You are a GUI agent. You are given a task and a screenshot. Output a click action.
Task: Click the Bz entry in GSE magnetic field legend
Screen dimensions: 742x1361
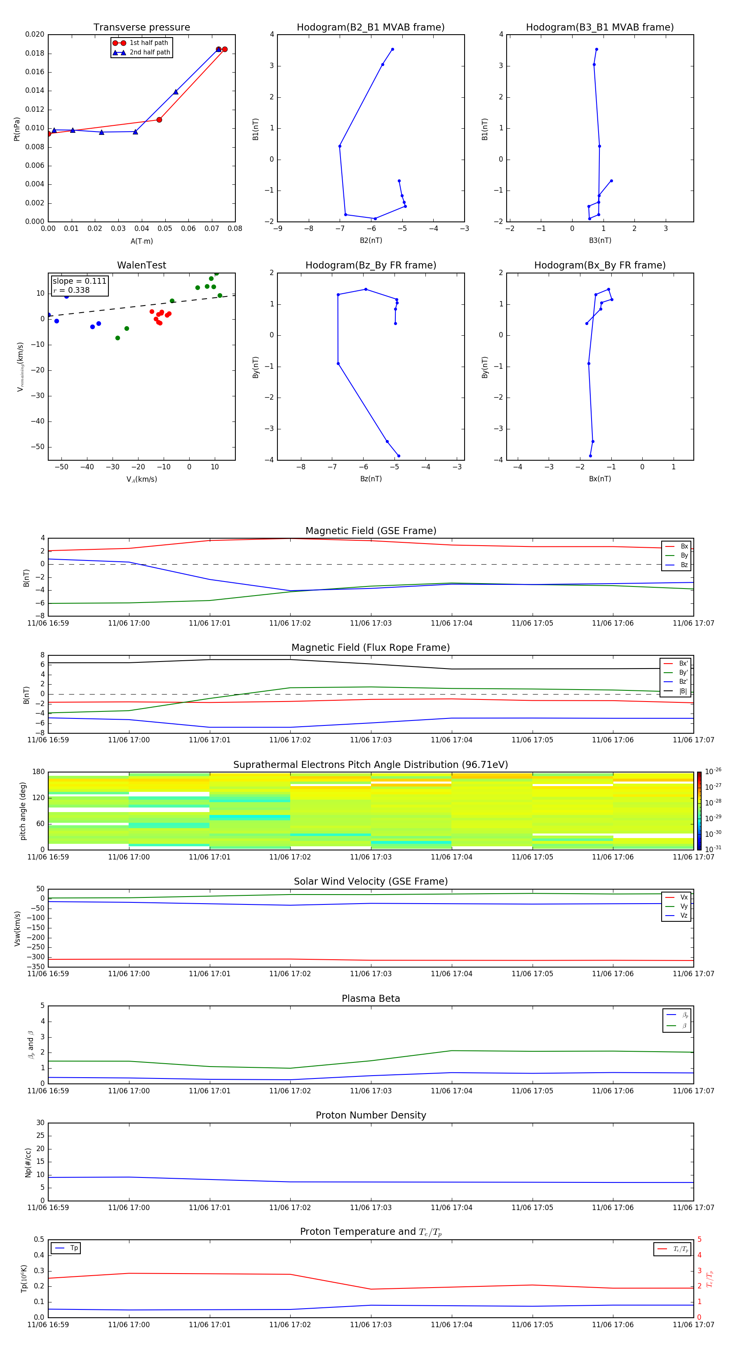676,565
